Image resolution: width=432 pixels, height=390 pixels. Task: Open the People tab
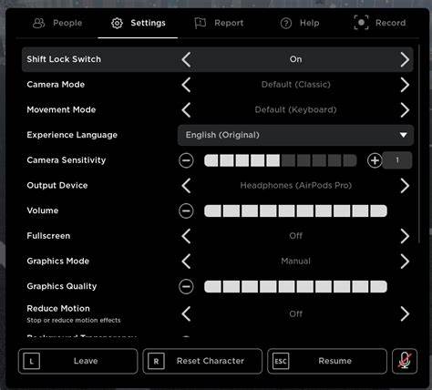click(x=57, y=23)
